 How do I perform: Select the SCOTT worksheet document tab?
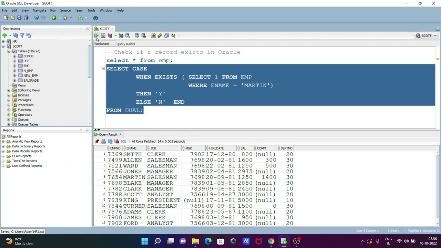[104, 29]
